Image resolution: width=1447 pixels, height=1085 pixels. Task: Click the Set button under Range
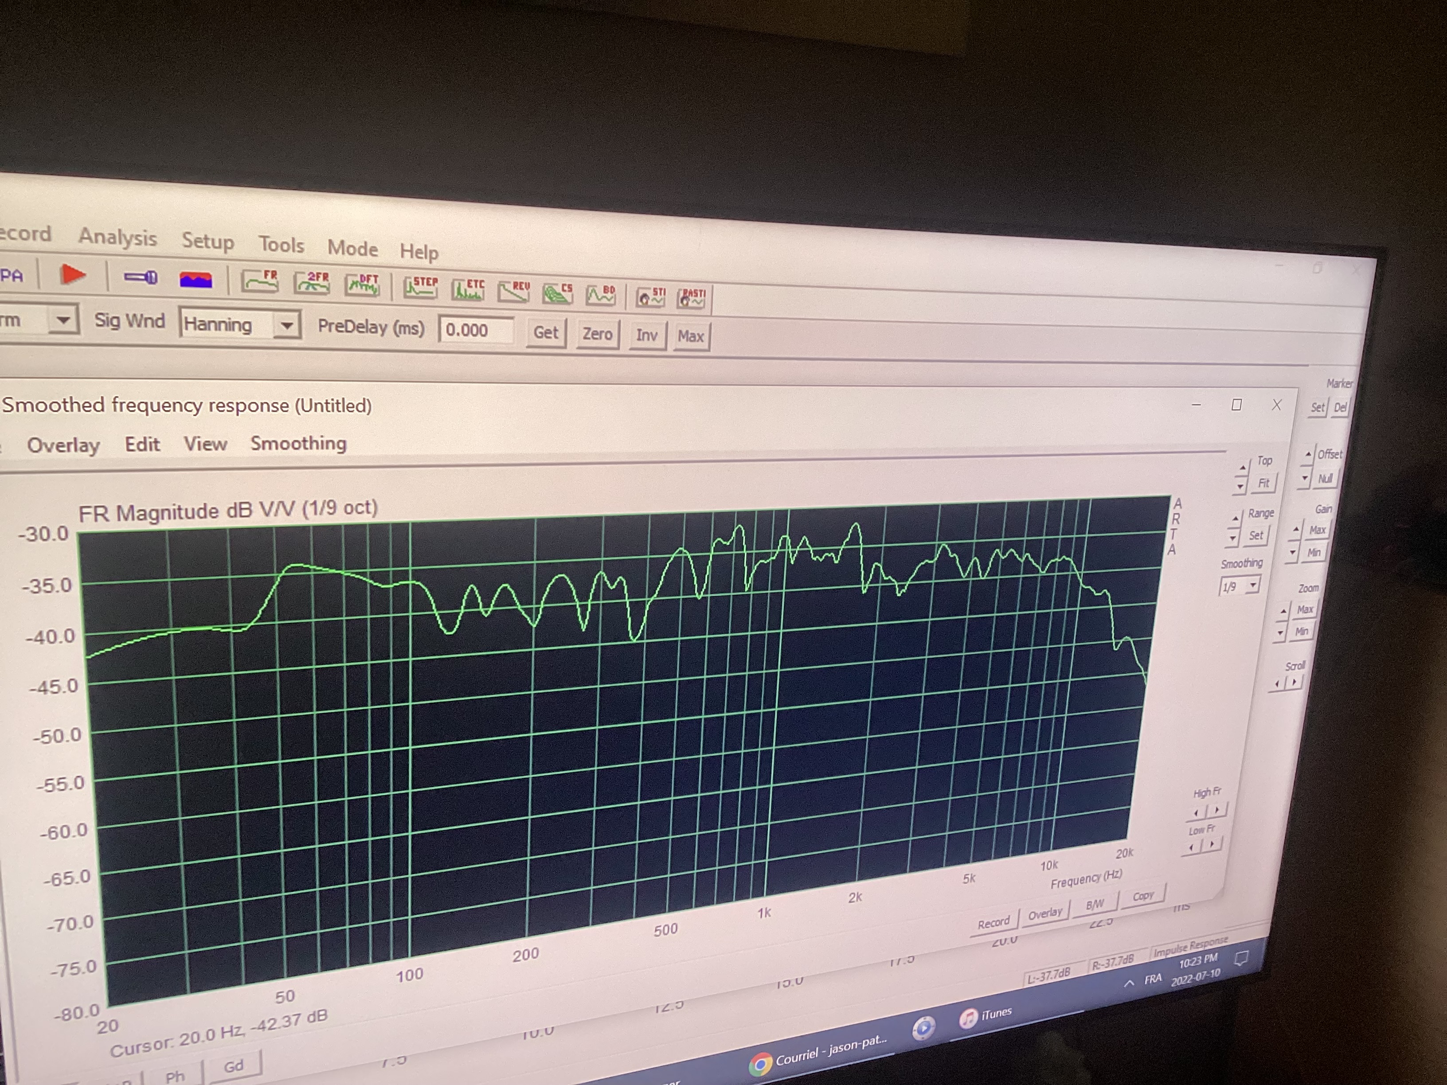coord(1256,535)
